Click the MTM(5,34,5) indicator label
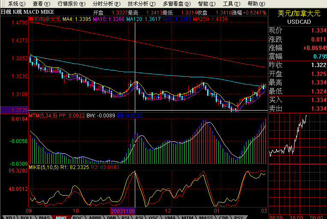This screenshot has height=219, width=327. click(43, 116)
